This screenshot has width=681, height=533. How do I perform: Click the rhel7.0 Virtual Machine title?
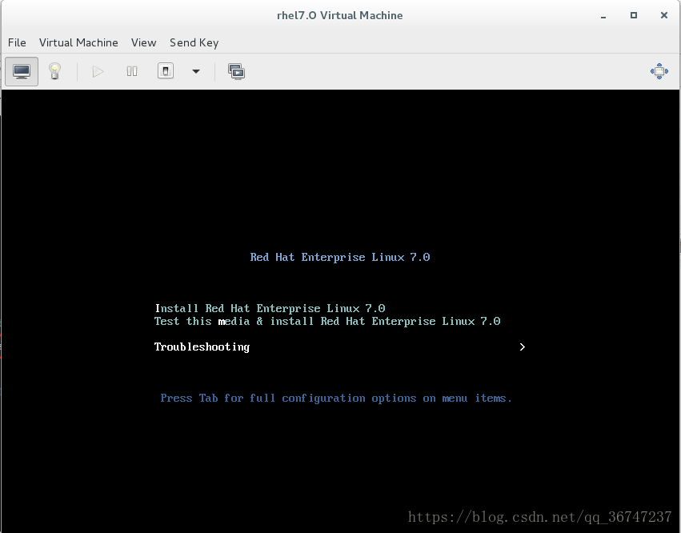click(339, 16)
